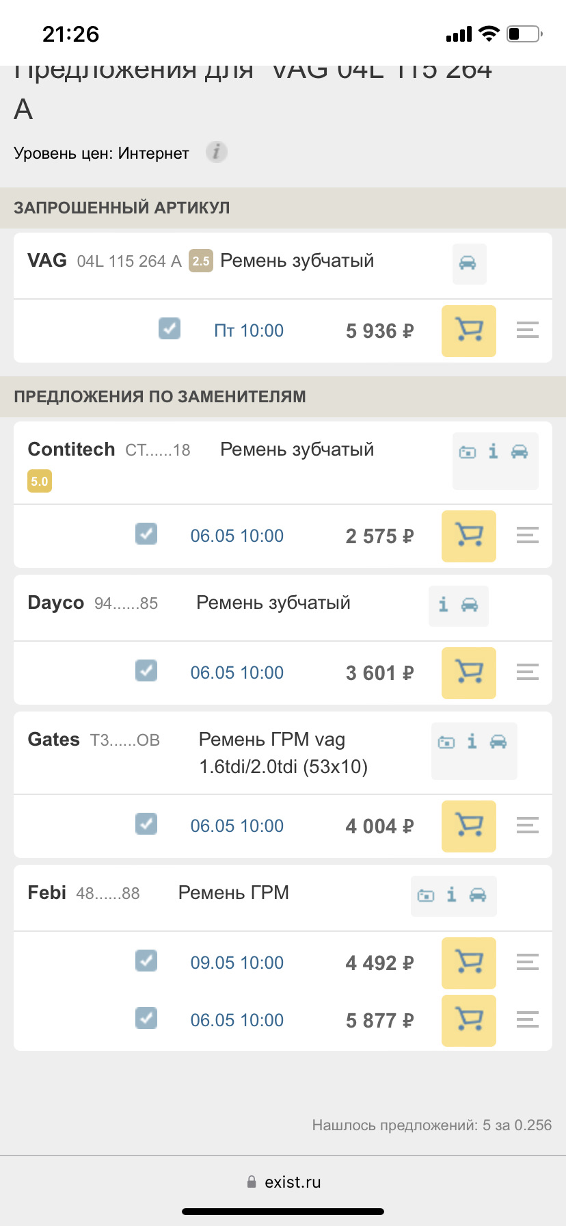Tap delivery time Пт 10:00 link
This screenshot has height=1226, width=566.
(x=249, y=331)
